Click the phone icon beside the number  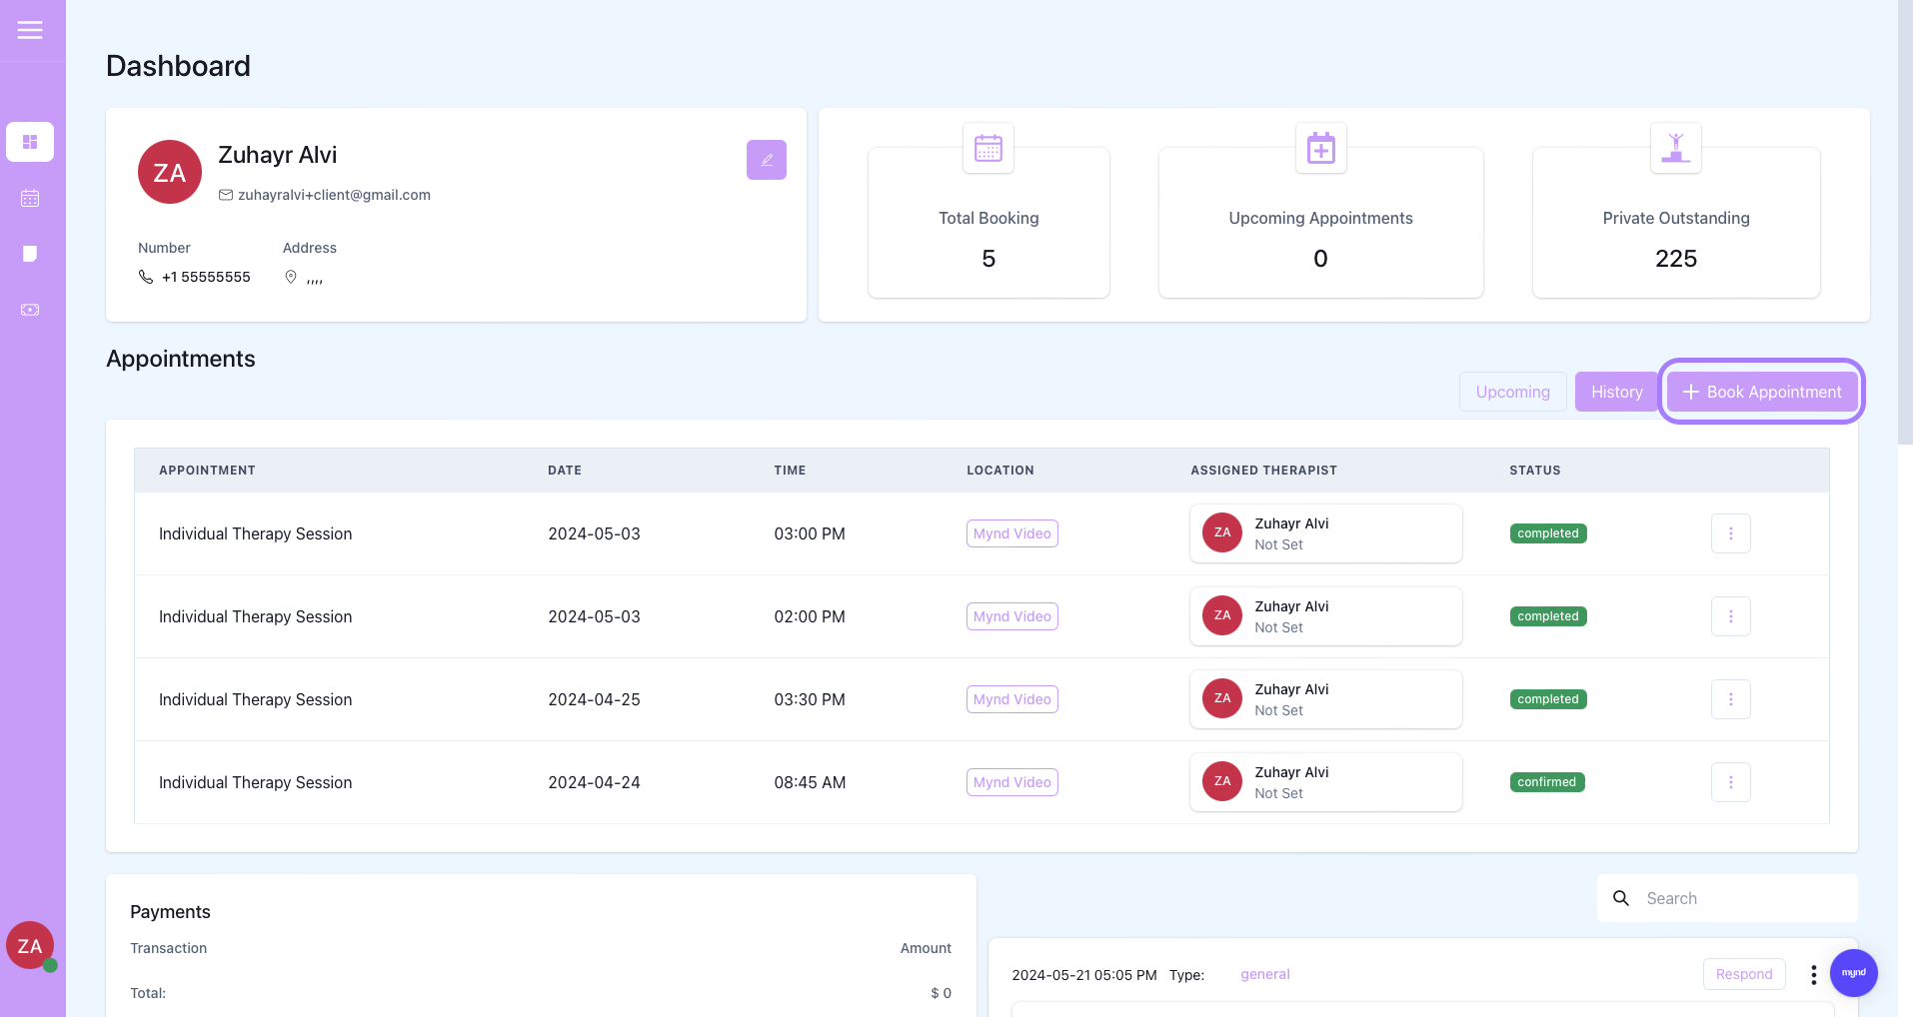pyautogui.click(x=146, y=277)
